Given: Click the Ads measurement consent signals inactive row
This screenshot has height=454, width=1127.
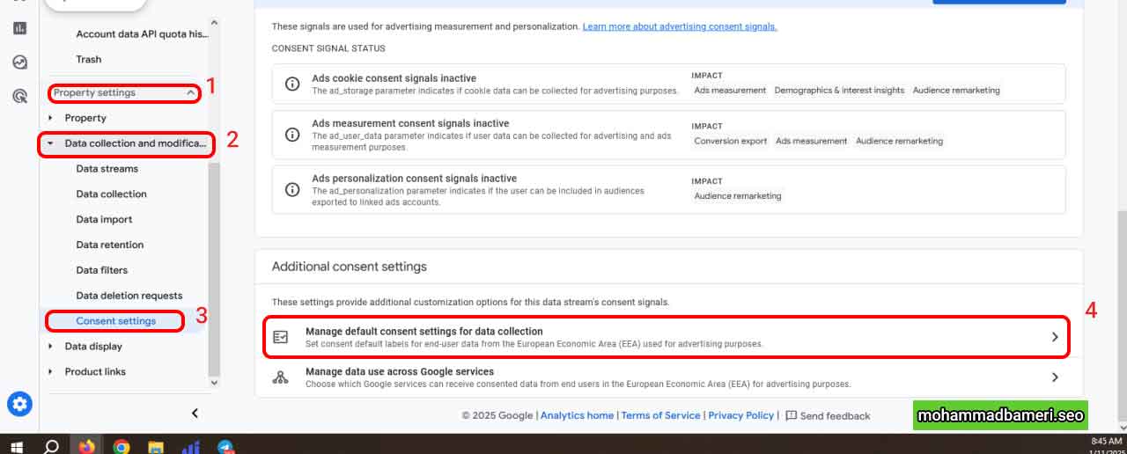Looking at the screenshot, I should (668, 135).
